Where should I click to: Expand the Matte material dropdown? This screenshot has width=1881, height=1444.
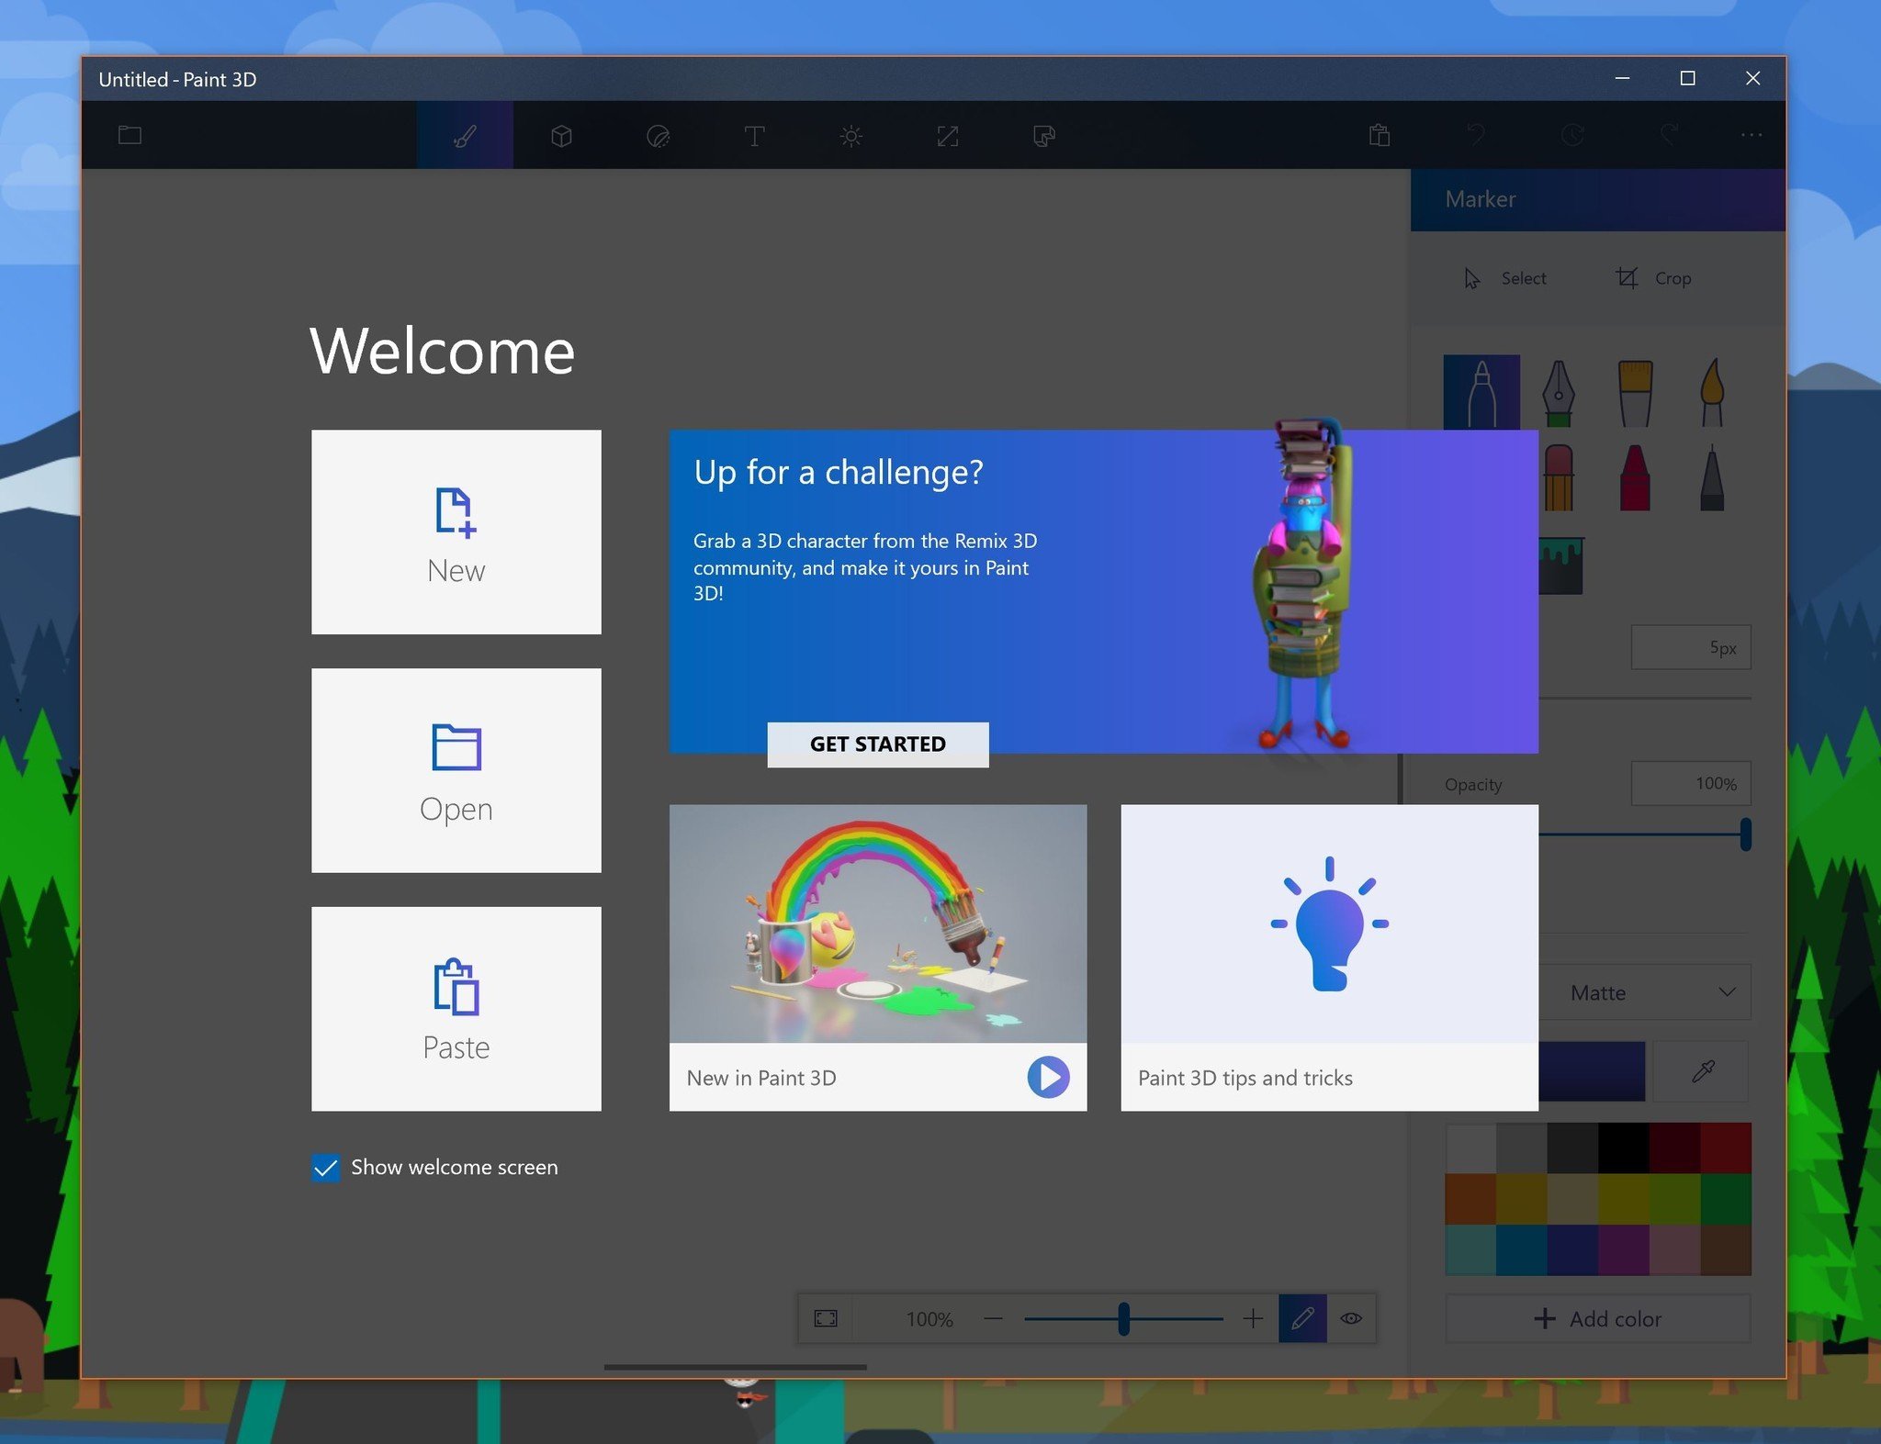1646,992
